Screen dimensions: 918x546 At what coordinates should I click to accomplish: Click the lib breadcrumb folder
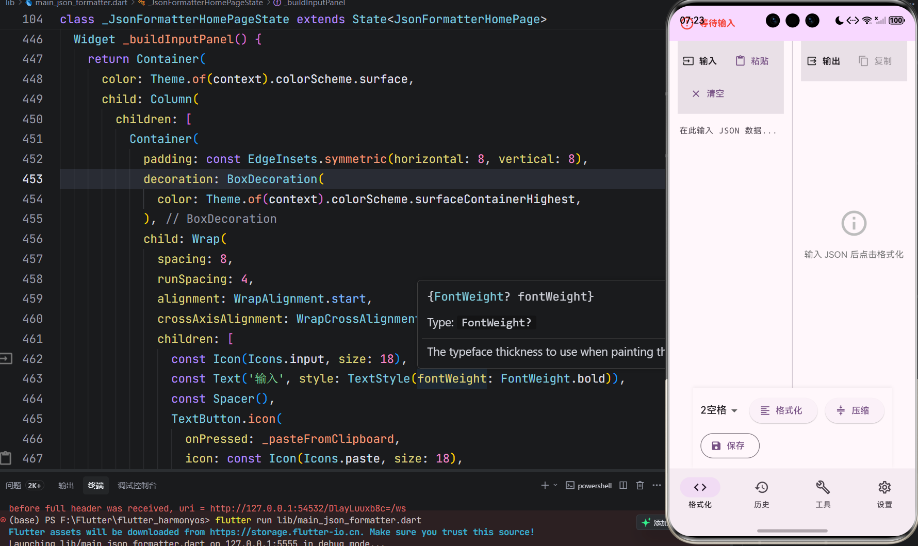click(10, 3)
